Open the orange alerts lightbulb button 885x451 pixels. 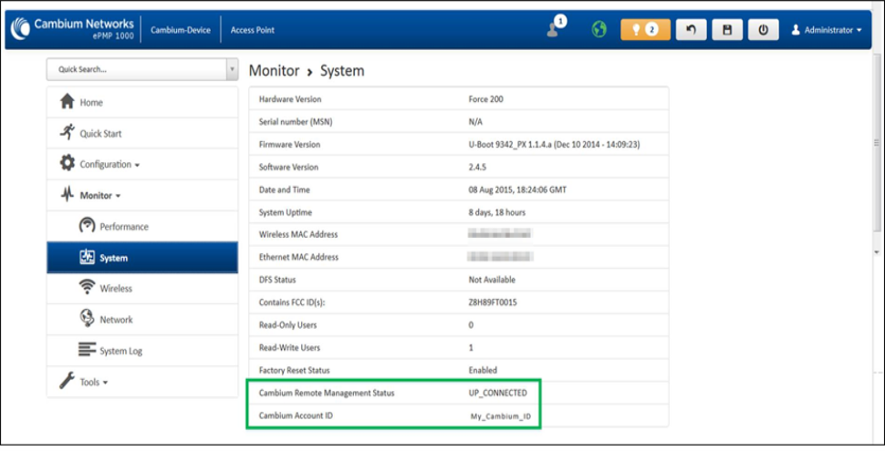(x=644, y=29)
